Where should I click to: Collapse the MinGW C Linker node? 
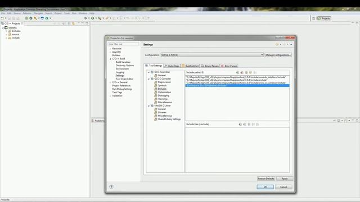tap(148, 106)
